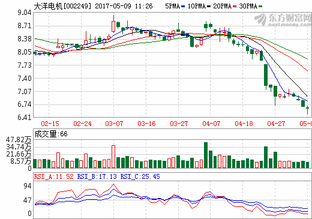Click the 47 RSI axis label

(x=28, y=200)
